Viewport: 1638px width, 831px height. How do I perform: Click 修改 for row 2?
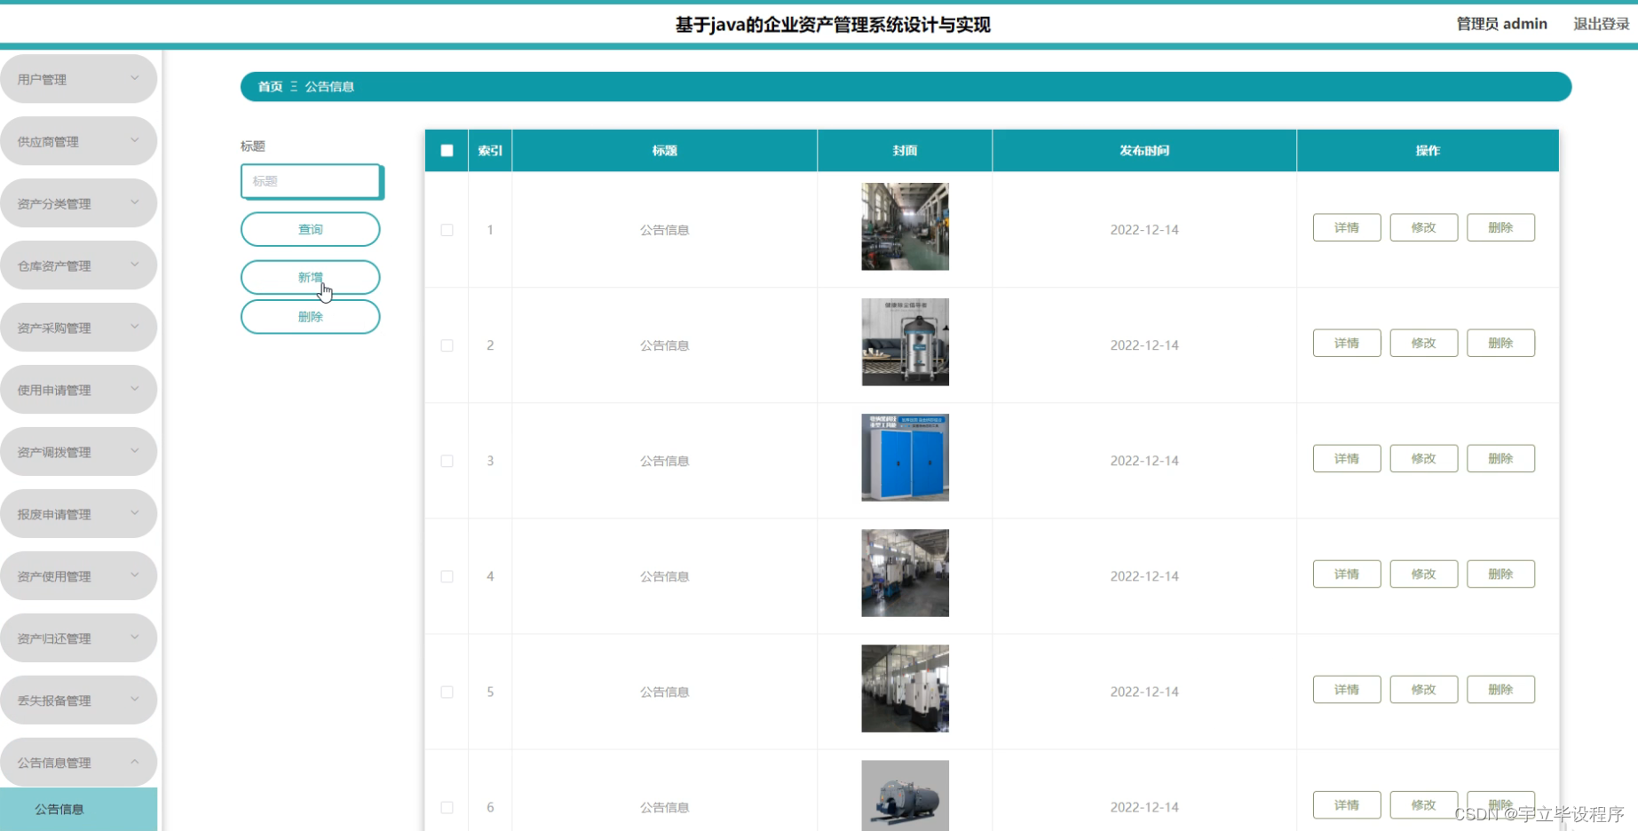pos(1424,343)
